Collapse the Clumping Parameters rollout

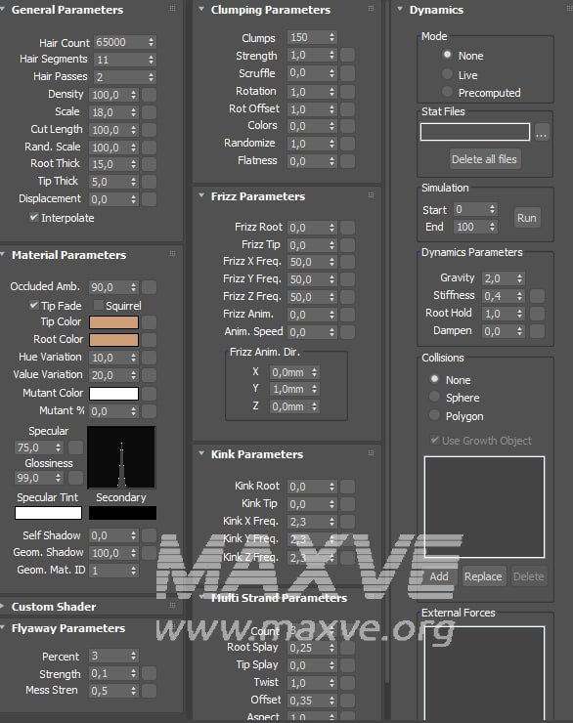pos(201,9)
